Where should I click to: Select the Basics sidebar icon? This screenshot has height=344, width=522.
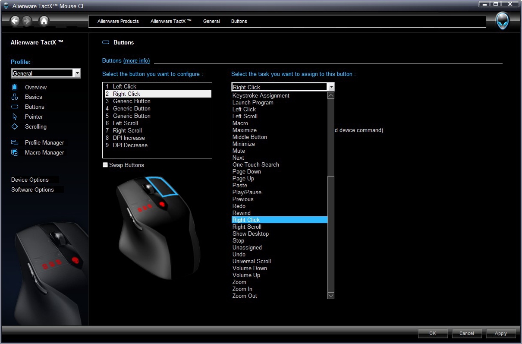coord(14,97)
